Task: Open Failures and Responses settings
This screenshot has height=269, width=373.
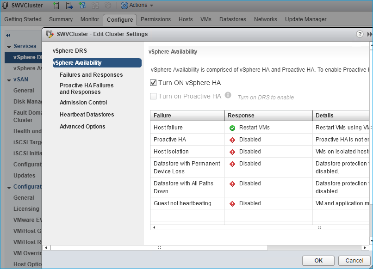Action: pos(91,75)
